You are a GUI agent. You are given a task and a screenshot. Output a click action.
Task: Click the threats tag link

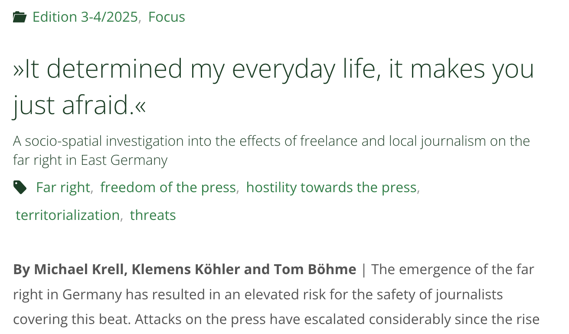(153, 215)
